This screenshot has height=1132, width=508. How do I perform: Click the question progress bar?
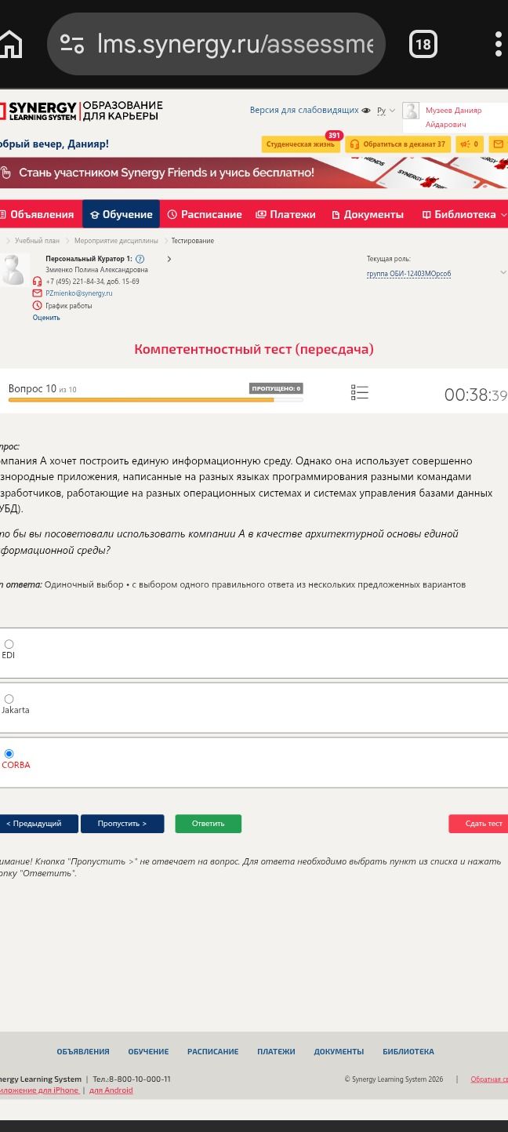click(155, 400)
